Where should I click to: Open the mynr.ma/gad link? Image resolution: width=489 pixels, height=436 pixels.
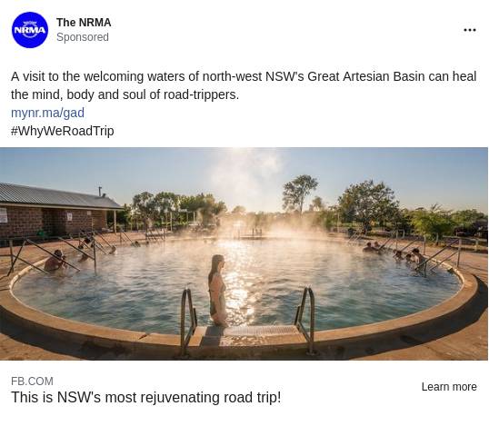47,113
